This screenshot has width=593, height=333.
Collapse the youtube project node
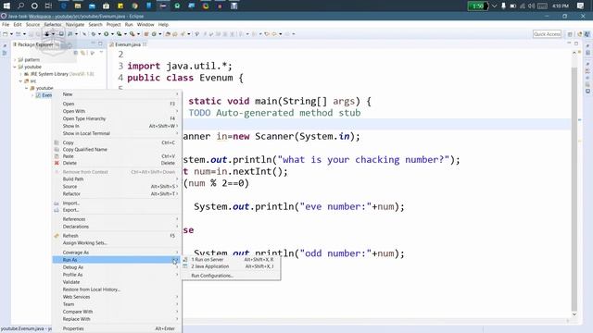point(15,67)
